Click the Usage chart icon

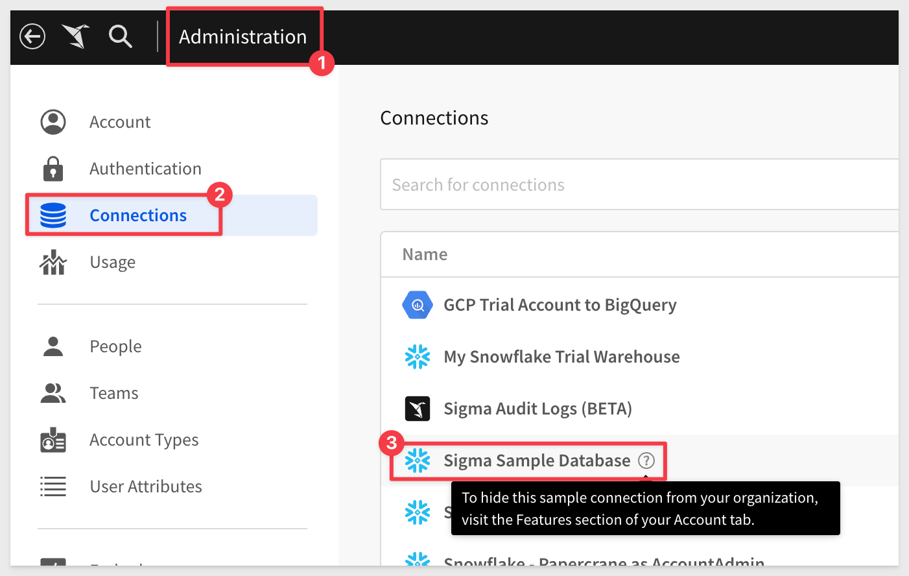click(x=53, y=262)
